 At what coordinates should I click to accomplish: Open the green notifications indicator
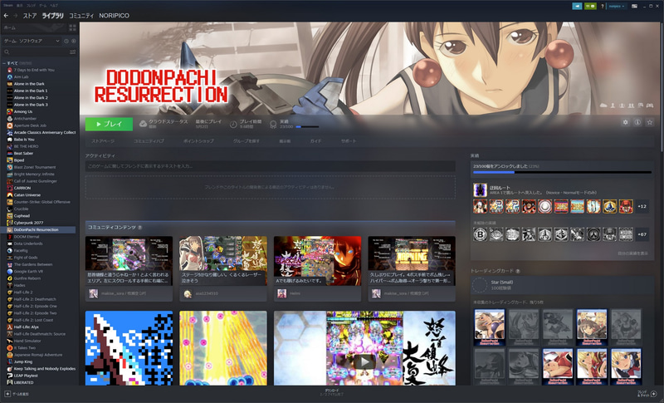click(x=590, y=6)
